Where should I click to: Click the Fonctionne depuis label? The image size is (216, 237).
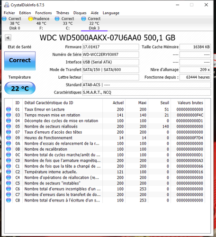coord(162,77)
